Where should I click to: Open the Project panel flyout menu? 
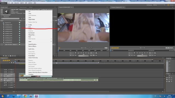55,7
